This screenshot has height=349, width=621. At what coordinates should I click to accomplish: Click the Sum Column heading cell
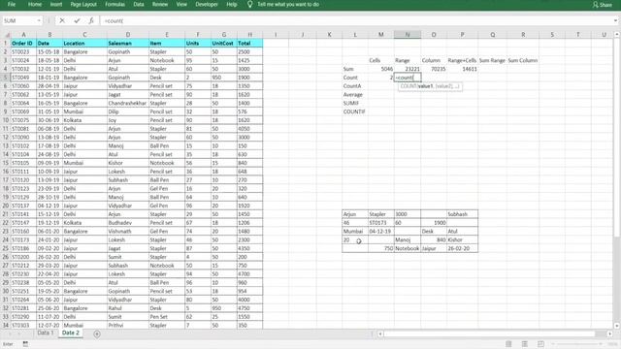click(523, 60)
